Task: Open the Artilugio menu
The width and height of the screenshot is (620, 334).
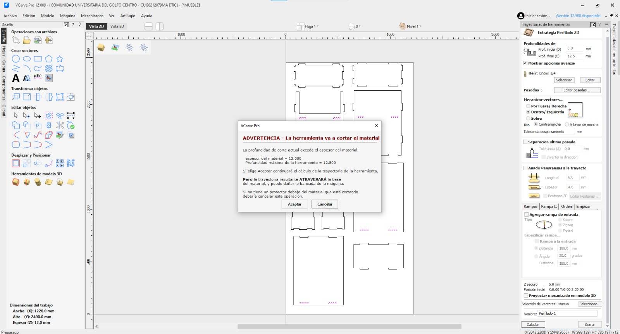Action: coord(128,16)
